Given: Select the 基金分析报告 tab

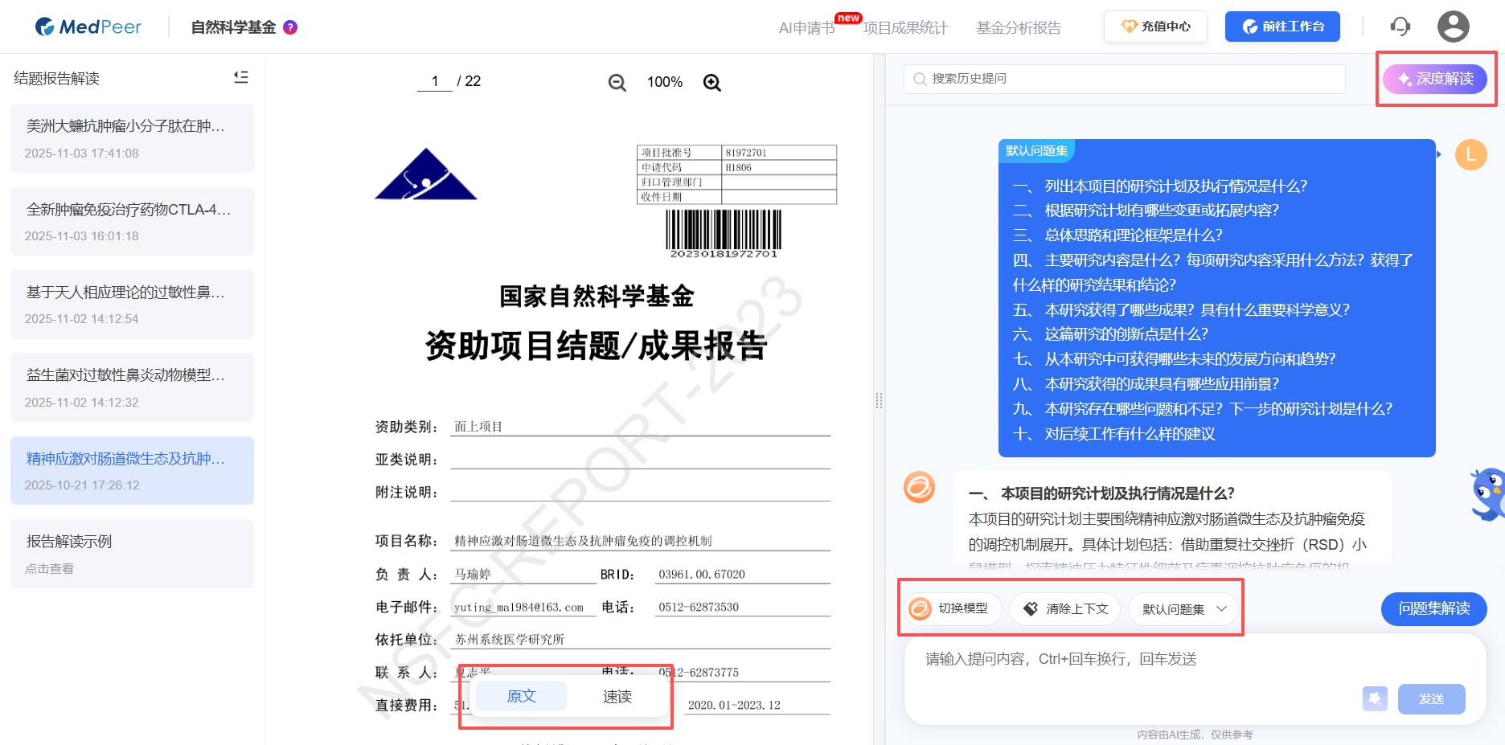Looking at the screenshot, I should pos(1018,27).
